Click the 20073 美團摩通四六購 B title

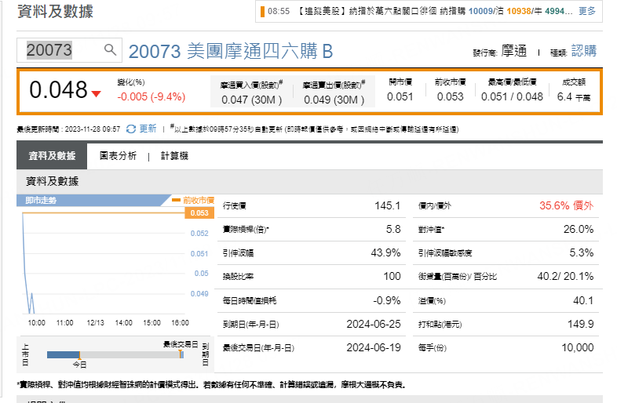[230, 52]
